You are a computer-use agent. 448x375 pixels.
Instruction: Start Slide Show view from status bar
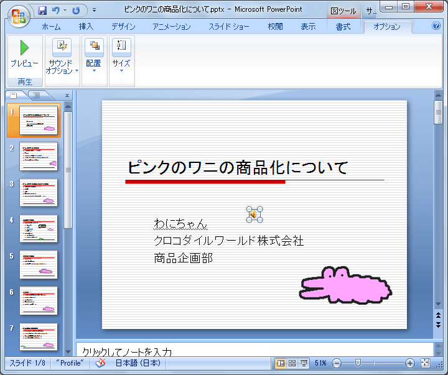(304, 363)
